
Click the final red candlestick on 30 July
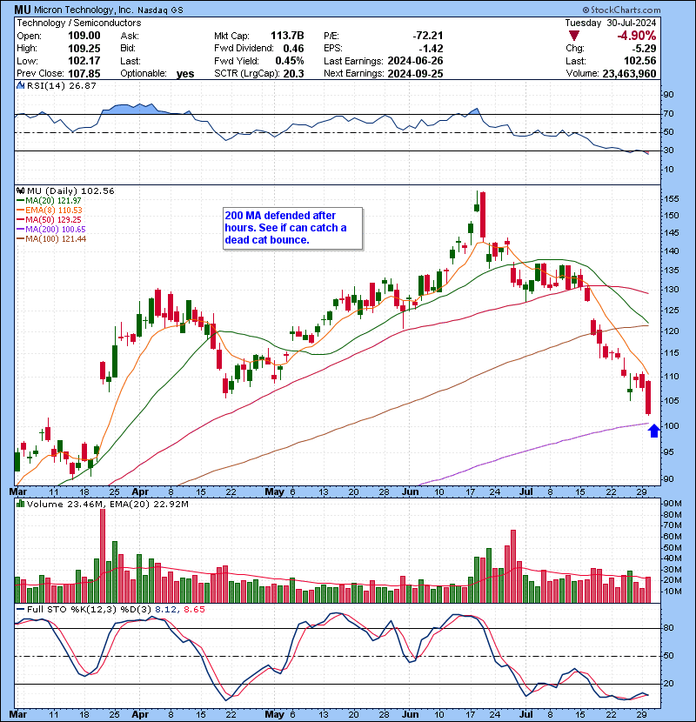pos(648,398)
